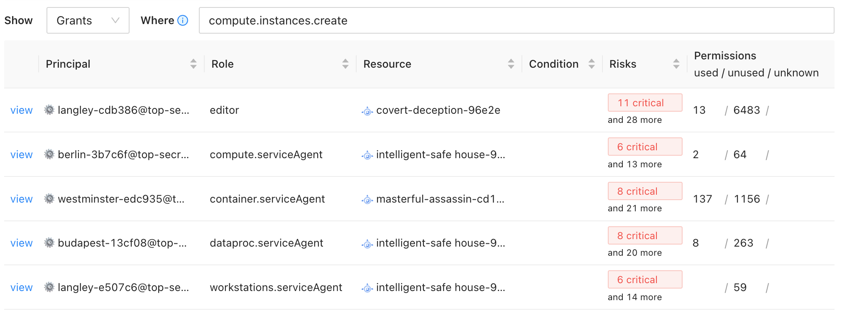Open view link for budapest-13cf08 row
This screenshot has width=842, height=323.
tap(22, 243)
